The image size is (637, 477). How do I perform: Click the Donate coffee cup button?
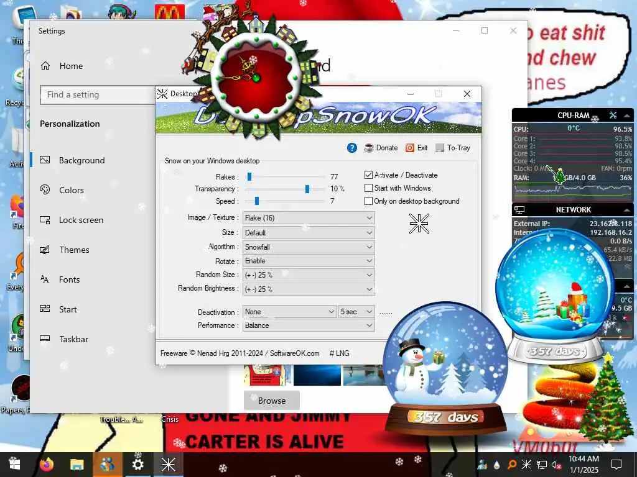(x=381, y=148)
